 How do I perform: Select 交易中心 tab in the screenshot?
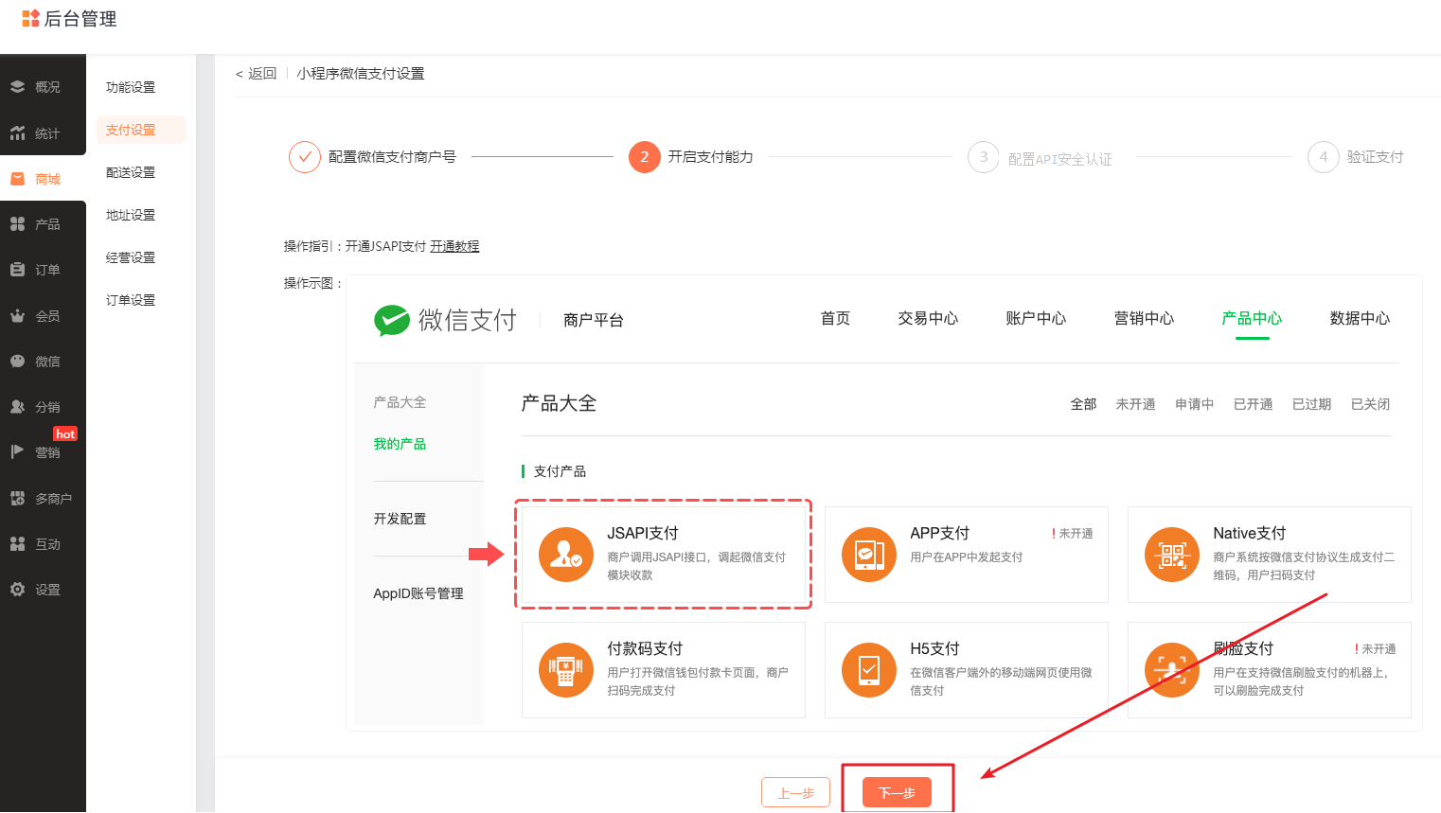tap(928, 319)
